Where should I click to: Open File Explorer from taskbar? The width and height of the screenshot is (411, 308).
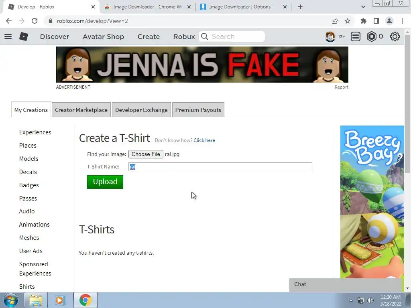(x=36, y=300)
